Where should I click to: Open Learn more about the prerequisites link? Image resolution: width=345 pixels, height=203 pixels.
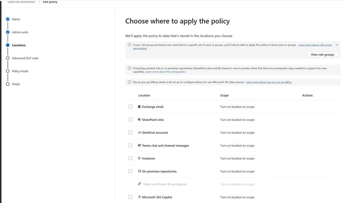tap(166, 72)
